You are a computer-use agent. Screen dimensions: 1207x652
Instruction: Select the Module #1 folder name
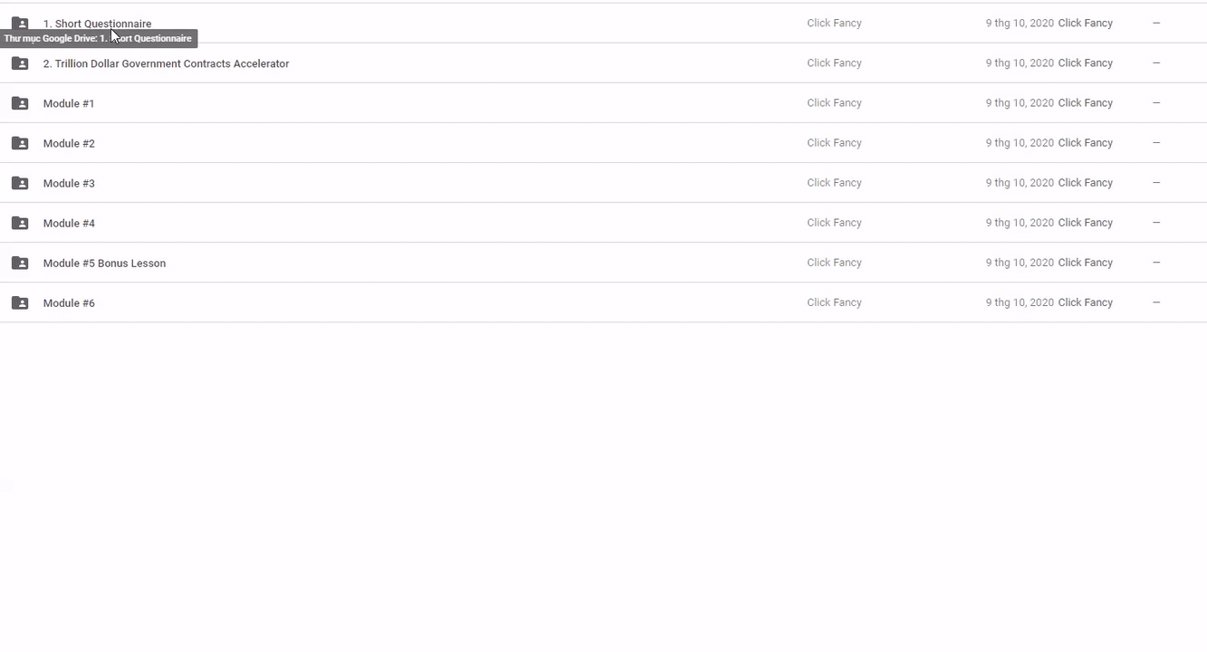pos(69,103)
